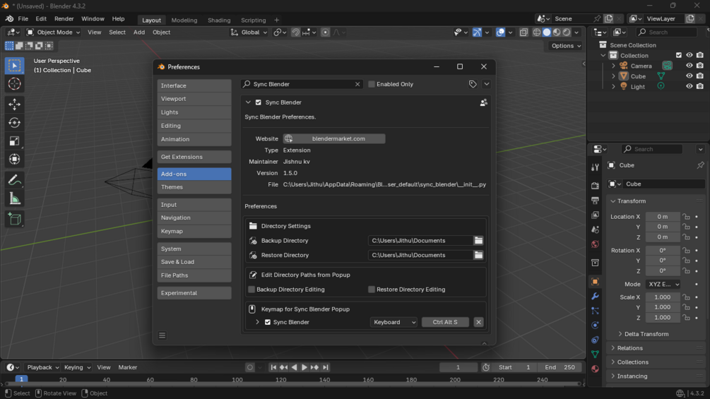This screenshot has height=399, width=710.
Task: Exclude Collection from view layer checkbox
Action: point(678,55)
